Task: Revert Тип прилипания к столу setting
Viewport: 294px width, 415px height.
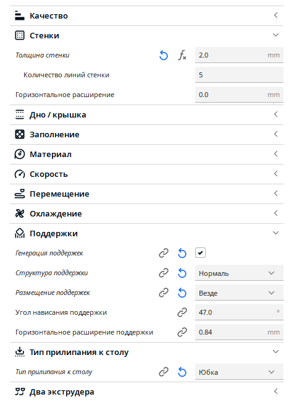Action: pyautogui.click(x=182, y=372)
